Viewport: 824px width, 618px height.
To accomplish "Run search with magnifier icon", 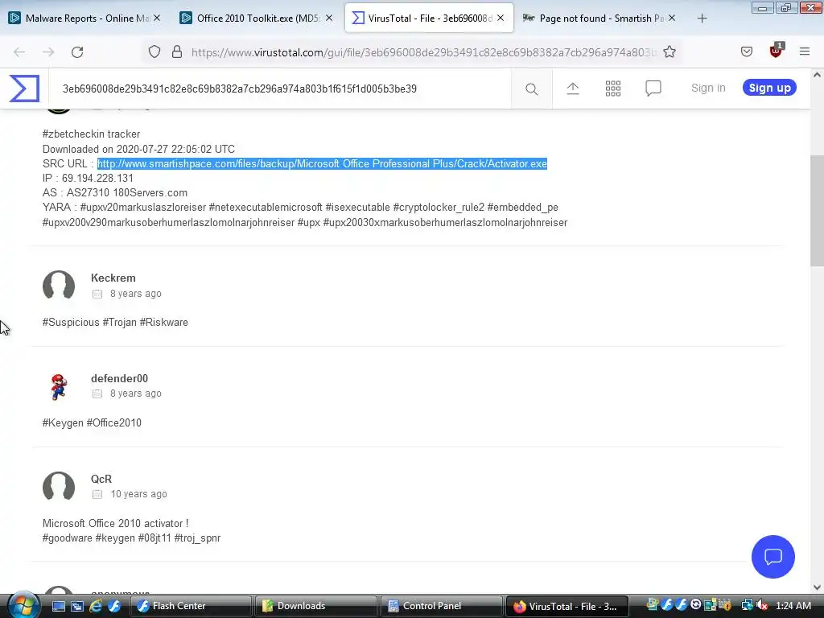I will coord(531,89).
